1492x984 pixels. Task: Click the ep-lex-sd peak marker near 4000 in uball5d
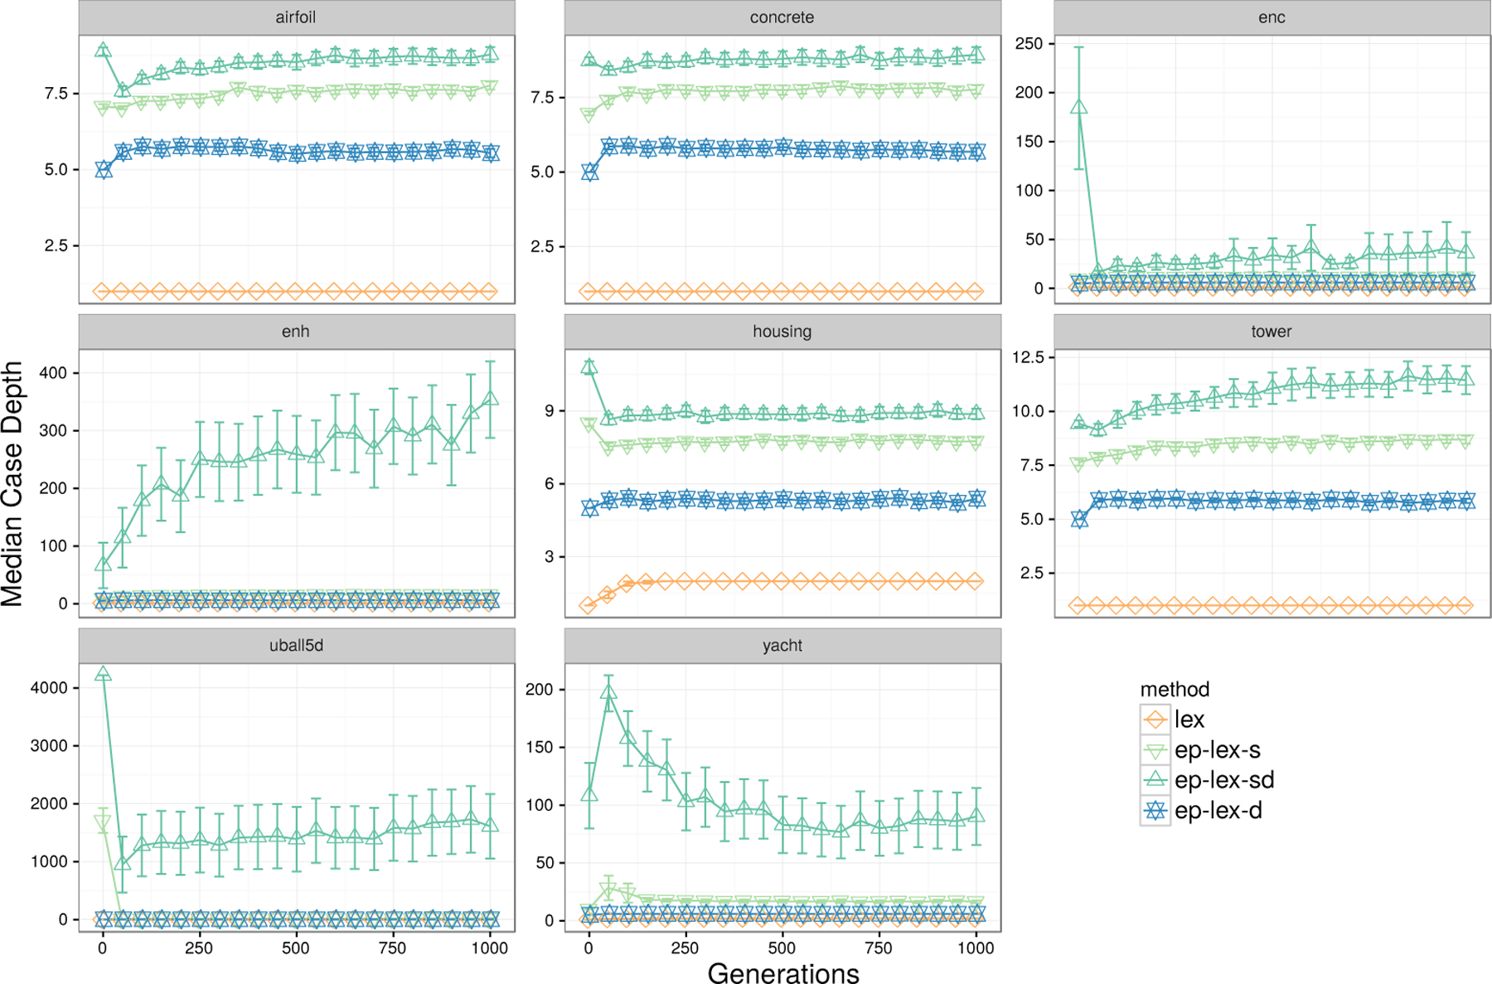[103, 674]
